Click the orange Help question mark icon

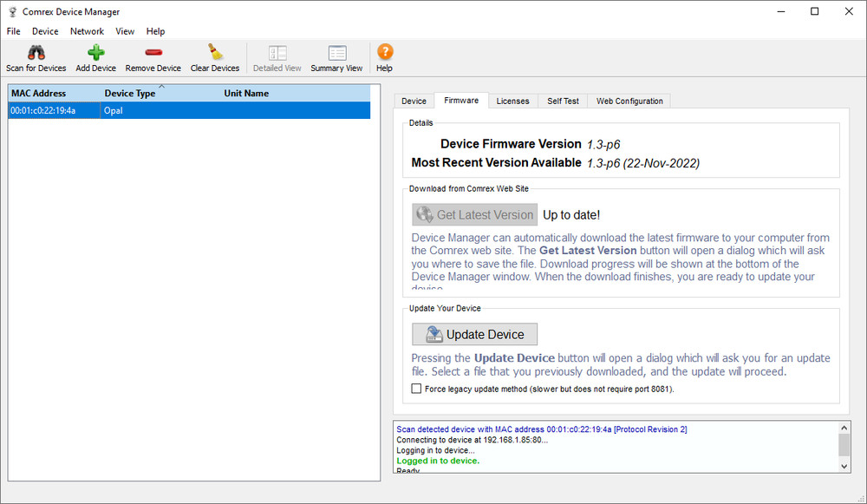(x=385, y=52)
